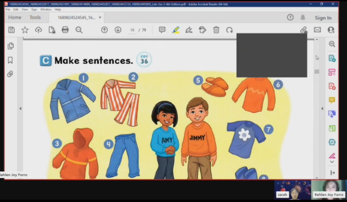This screenshot has height=202, width=347.
Task: Share link icon in toolbar
Action: pos(304,30)
